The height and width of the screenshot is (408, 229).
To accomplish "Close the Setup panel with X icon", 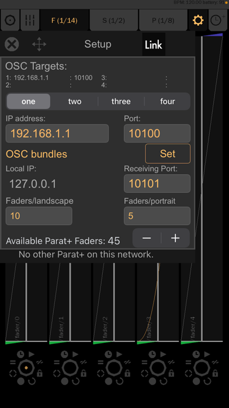I will (x=12, y=44).
